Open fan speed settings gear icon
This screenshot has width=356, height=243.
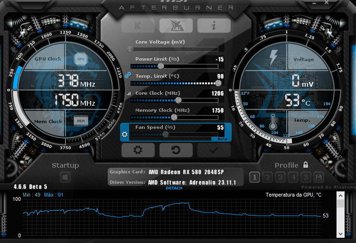[125, 135]
